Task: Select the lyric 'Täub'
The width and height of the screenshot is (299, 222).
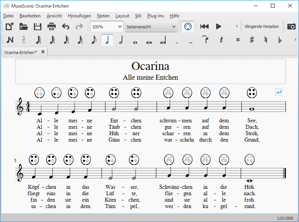Action: pos(114,127)
